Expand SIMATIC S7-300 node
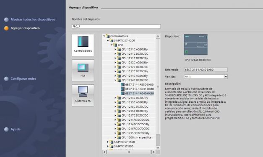The height and width of the screenshot is (157, 263). (108, 146)
